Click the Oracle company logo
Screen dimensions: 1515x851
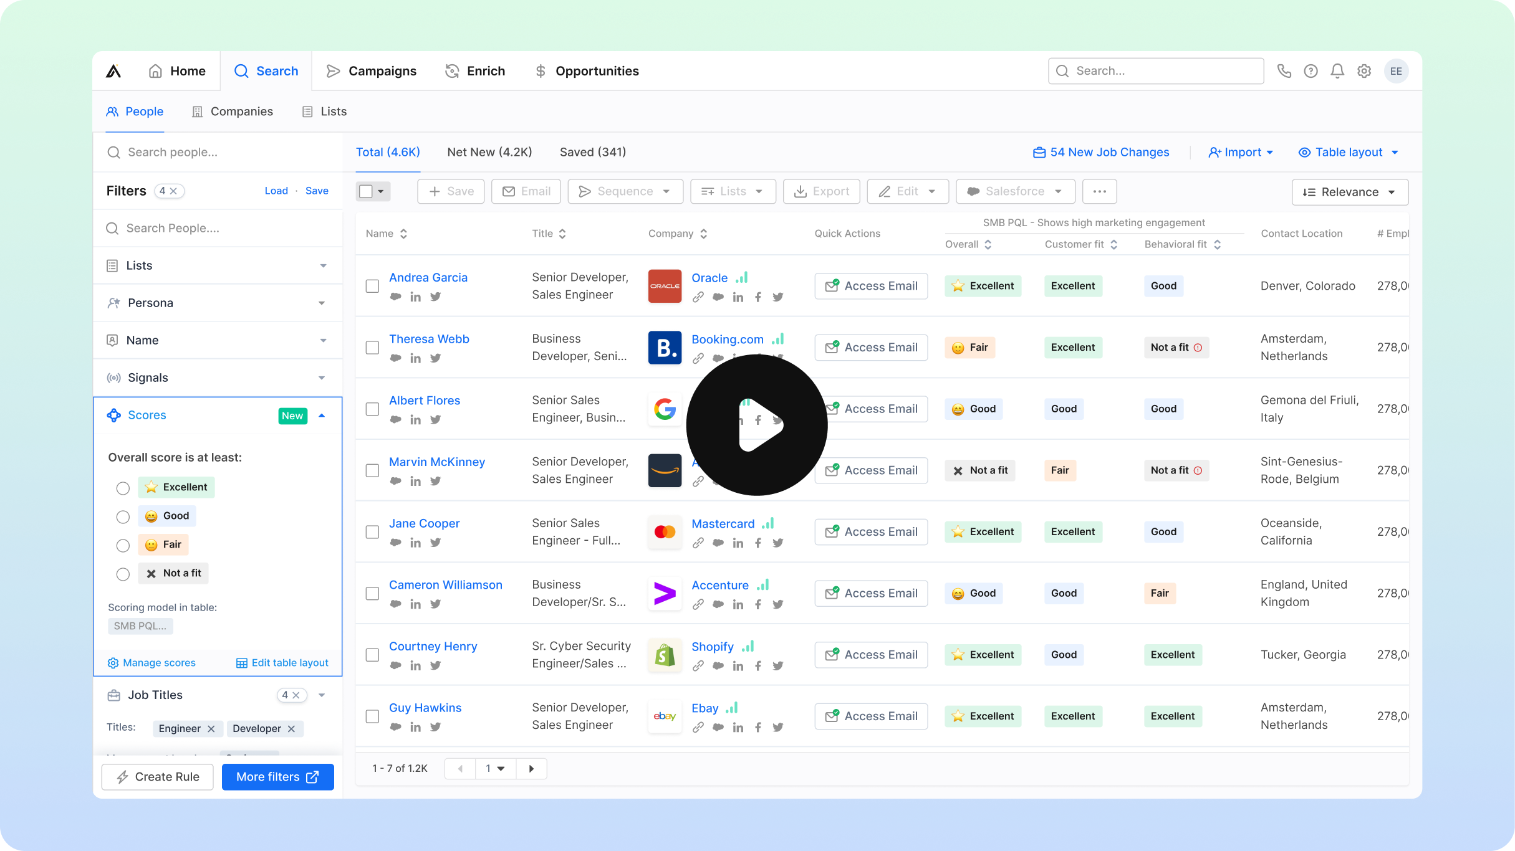tap(665, 286)
